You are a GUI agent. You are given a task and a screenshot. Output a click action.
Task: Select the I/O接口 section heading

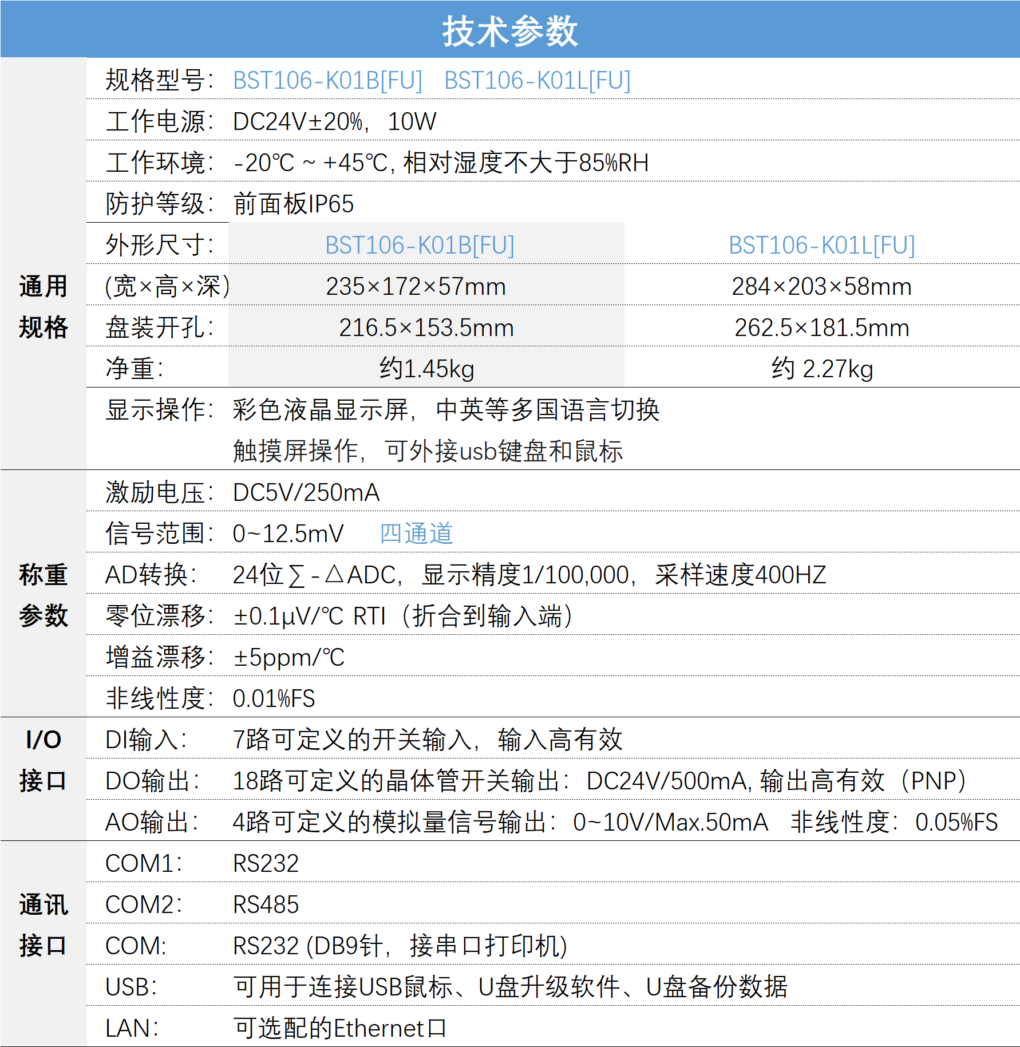44,760
